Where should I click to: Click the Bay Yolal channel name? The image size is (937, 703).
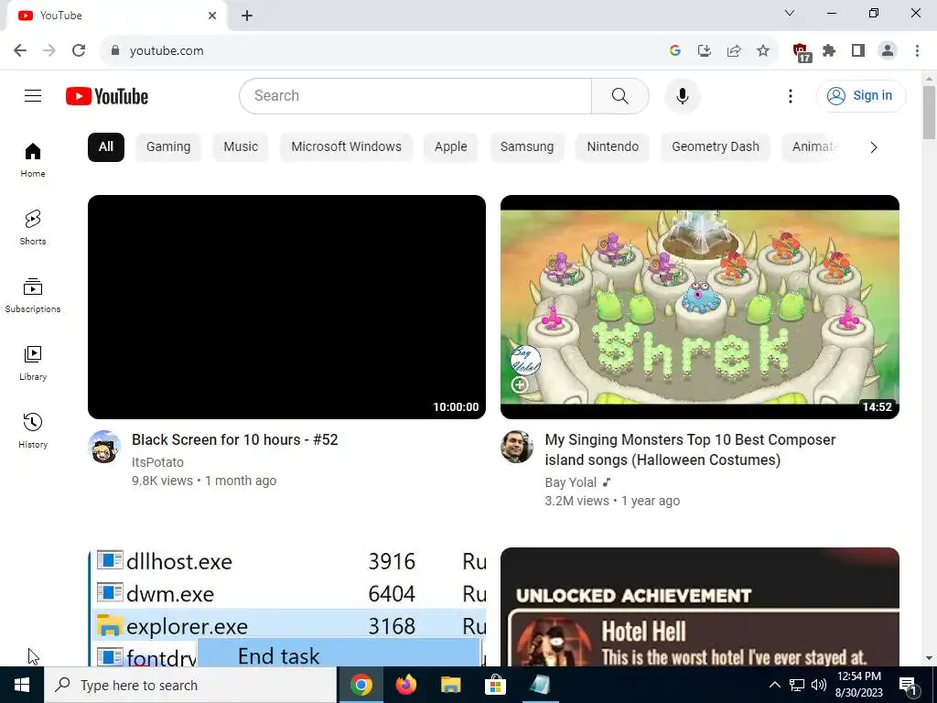571,482
